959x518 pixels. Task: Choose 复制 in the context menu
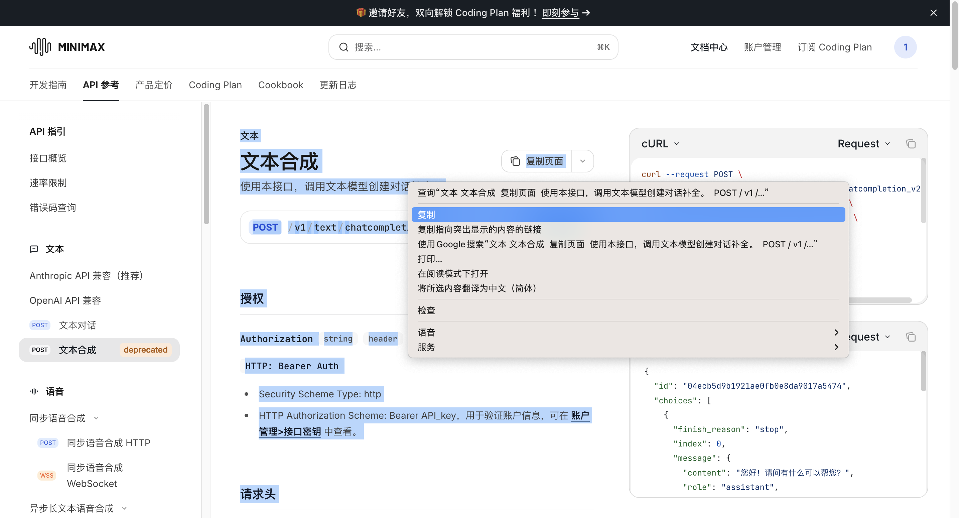[629, 215]
